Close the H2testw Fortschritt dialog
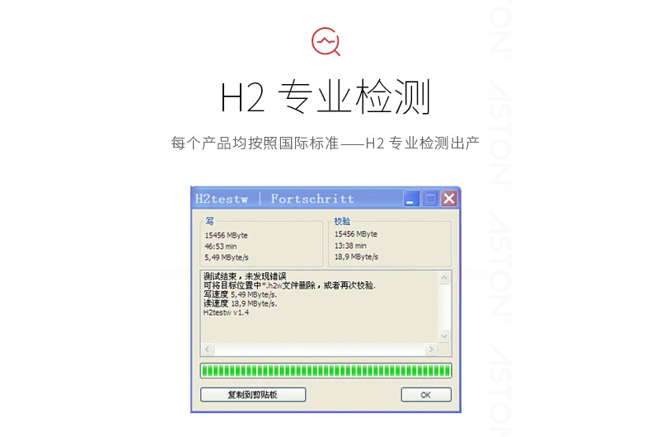This screenshot has width=651, height=437. [x=449, y=199]
